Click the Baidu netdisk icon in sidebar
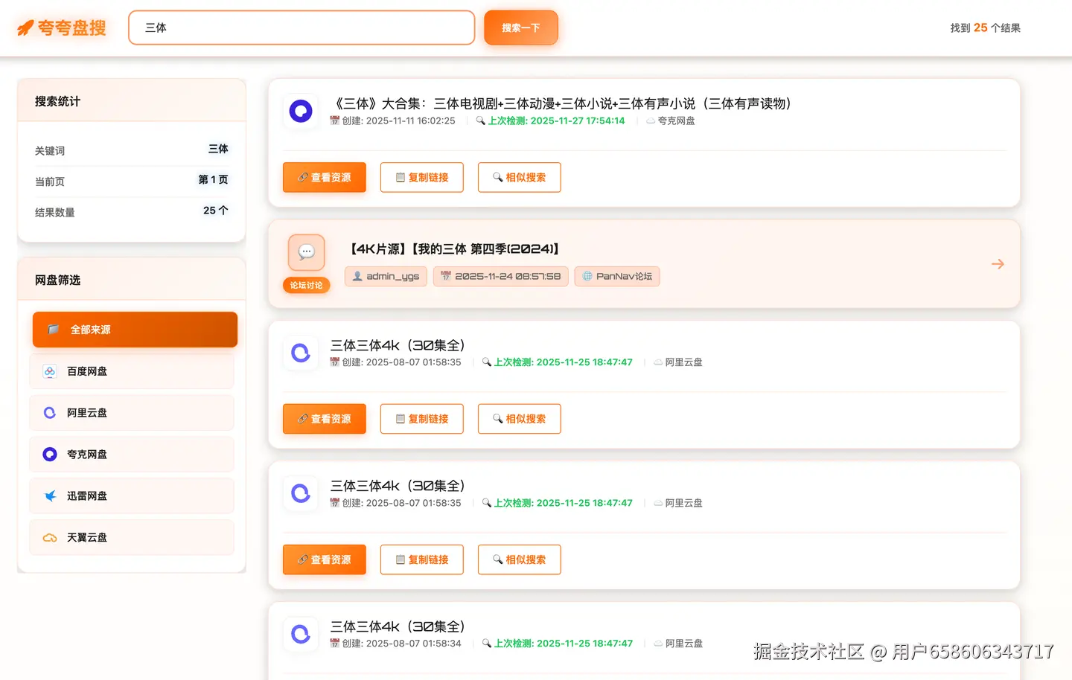The width and height of the screenshot is (1072, 680). click(x=49, y=371)
